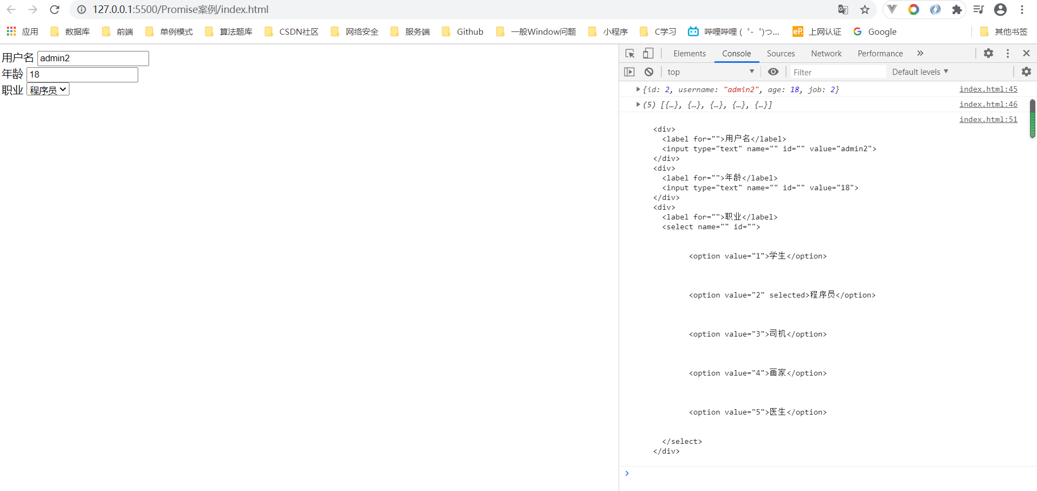
Task: Switch to the Performance tab
Action: [x=880, y=54]
